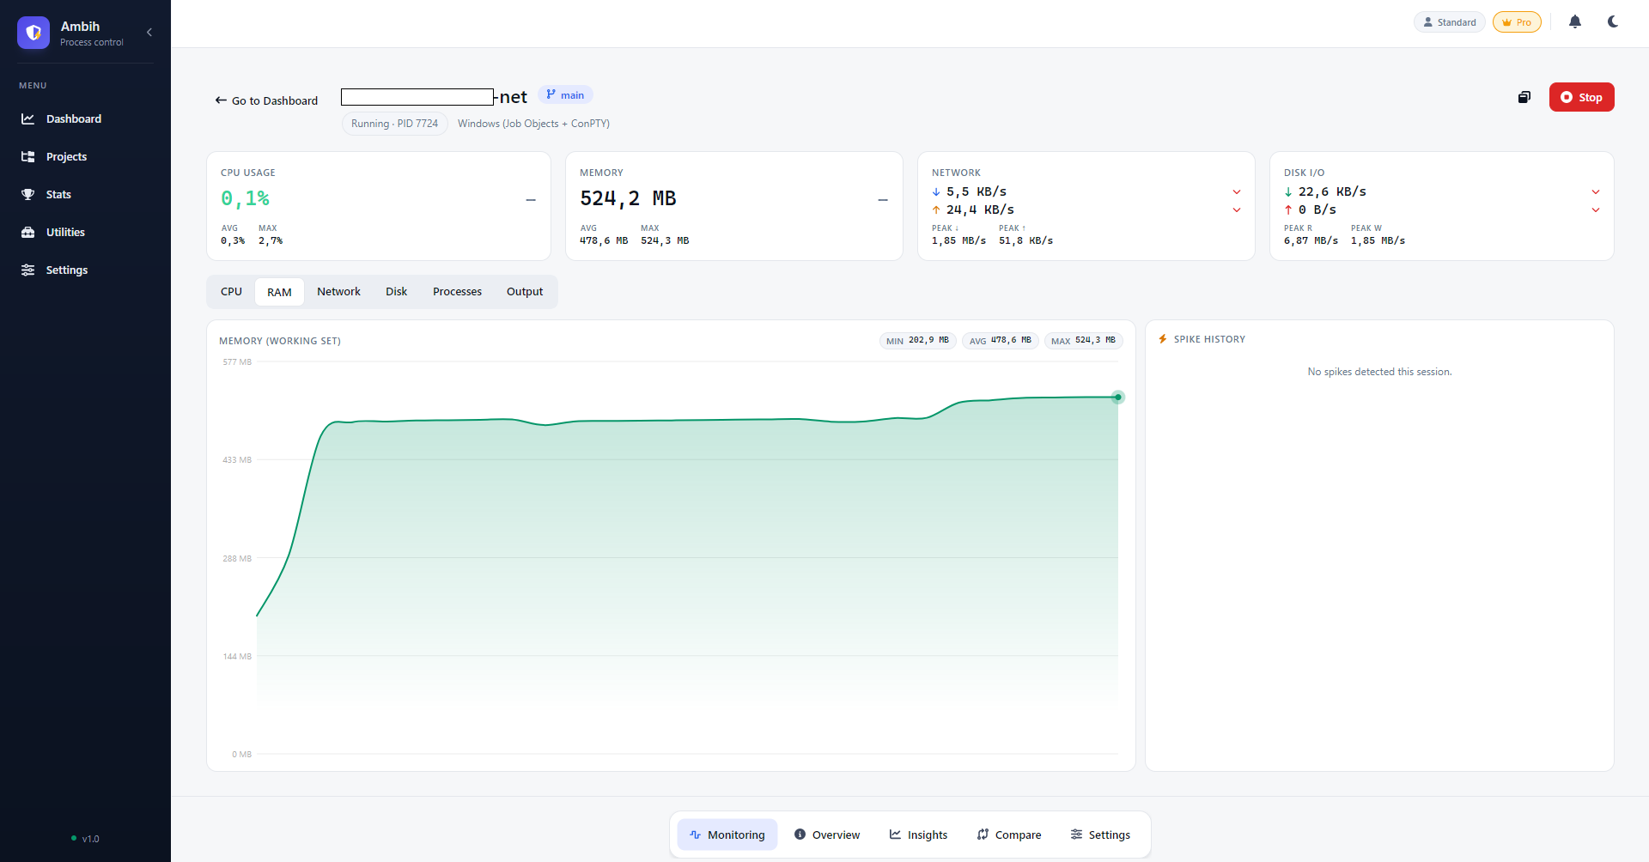Click the Insights chart icon
Image resolution: width=1649 pixels, height=862 pixels.
click(x=896, y=835)
